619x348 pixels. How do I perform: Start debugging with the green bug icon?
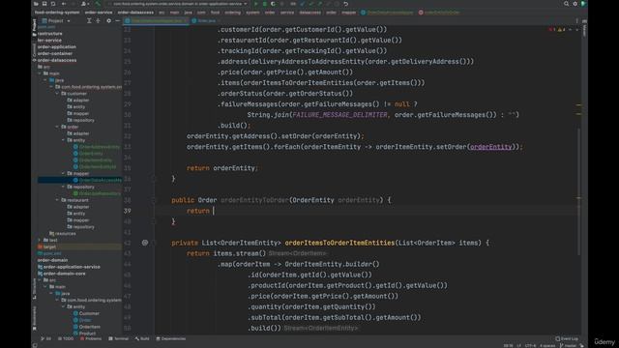(264, 4)
